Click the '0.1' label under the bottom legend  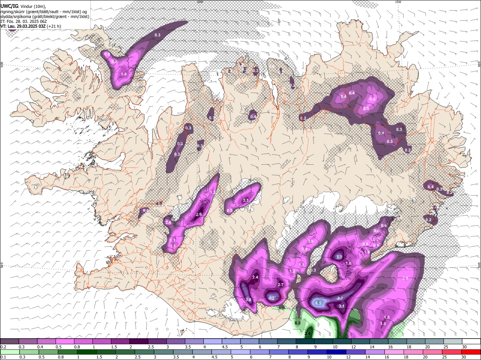point(3,357)
